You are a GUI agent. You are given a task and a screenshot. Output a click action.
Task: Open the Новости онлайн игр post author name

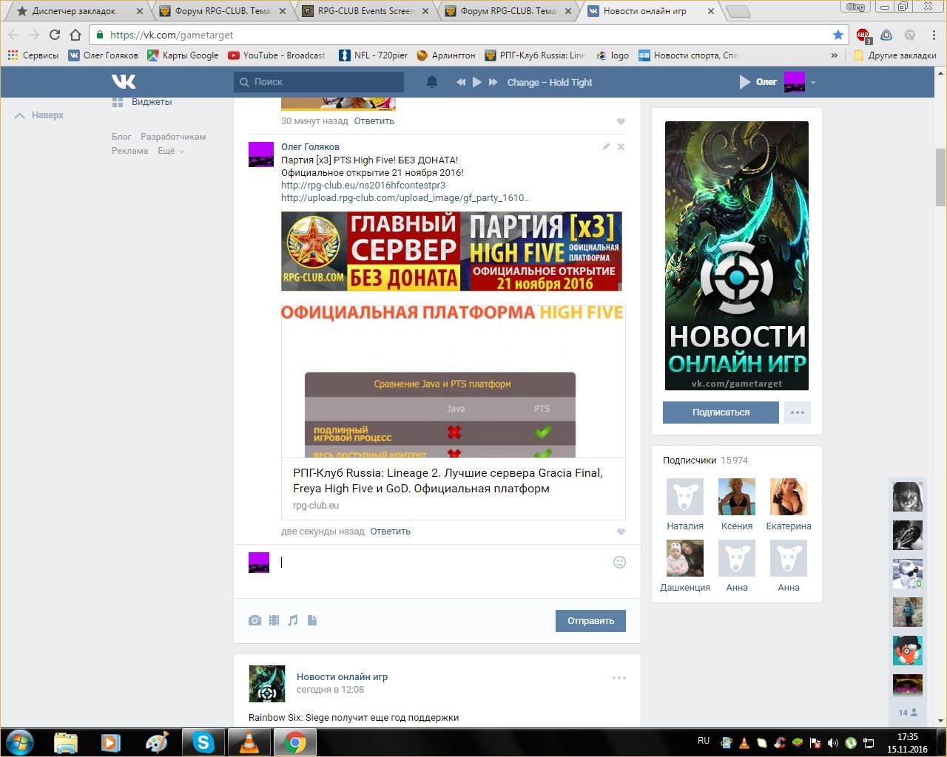tap(342, 677)
